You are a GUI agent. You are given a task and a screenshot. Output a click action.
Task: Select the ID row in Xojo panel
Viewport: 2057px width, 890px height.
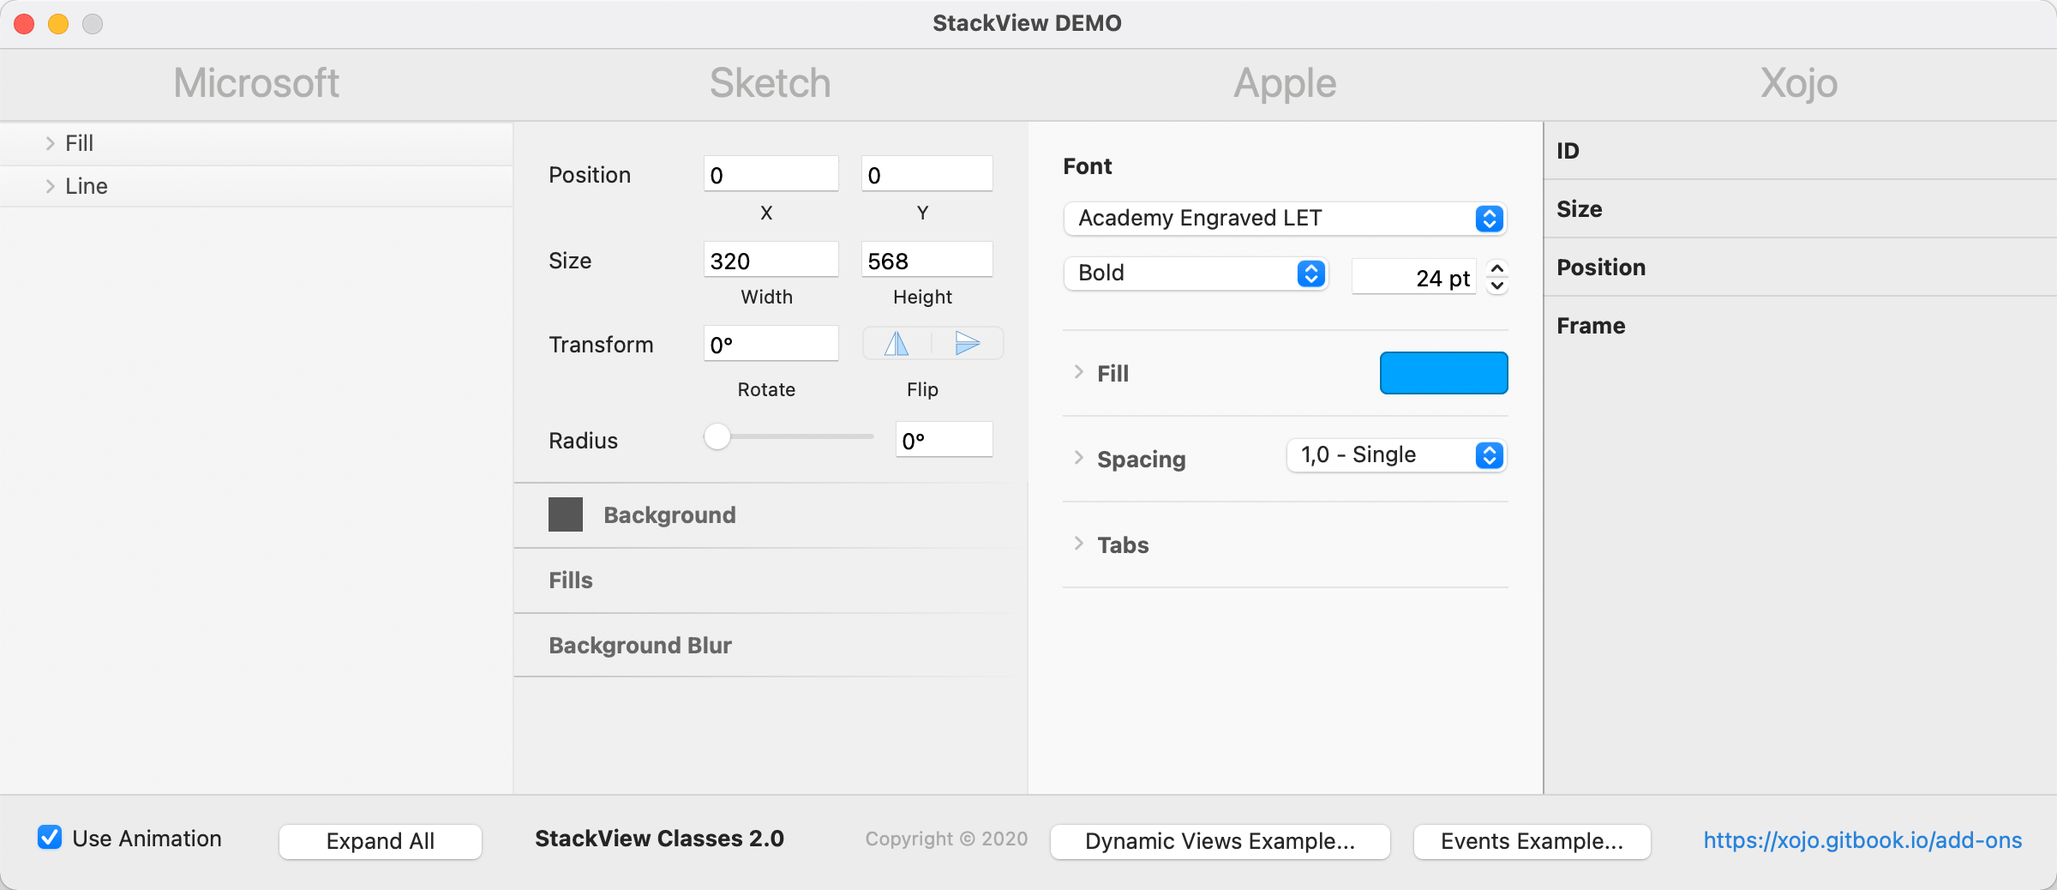(x=1800, y=151)
